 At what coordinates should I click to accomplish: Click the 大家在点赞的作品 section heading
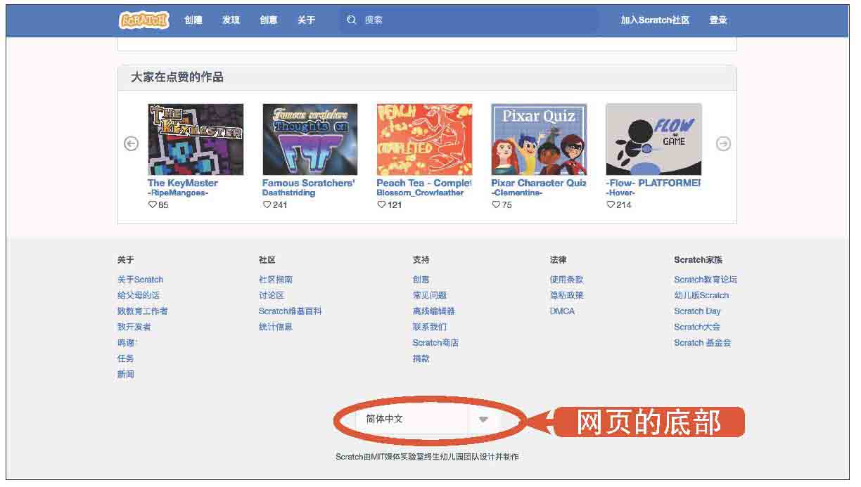click(x=177, y=77)
